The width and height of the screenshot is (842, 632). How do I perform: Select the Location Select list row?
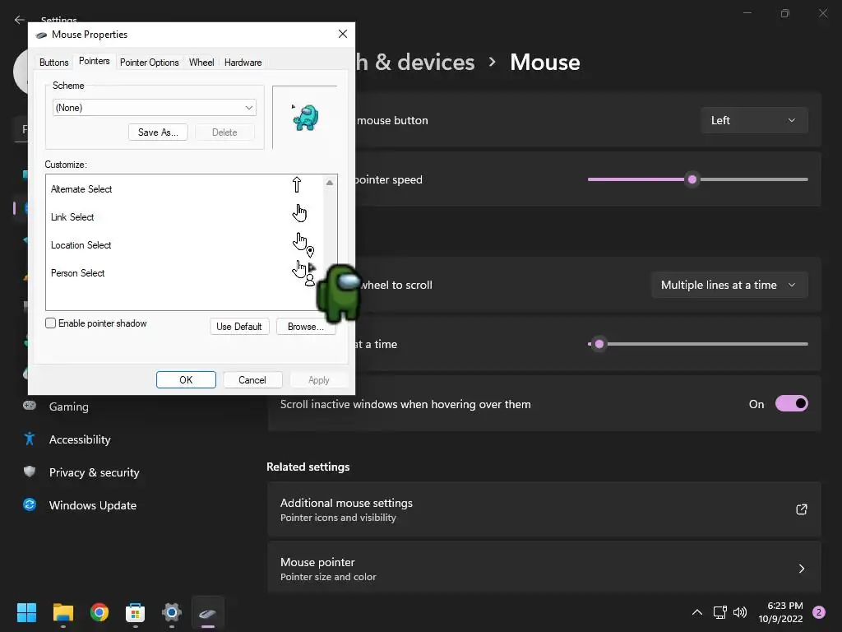coord(184,244)
